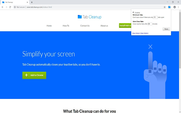Viewport: 181px width, 113px height.
Task: Bookmark page with the star icon
Action: tap(165, 7)
